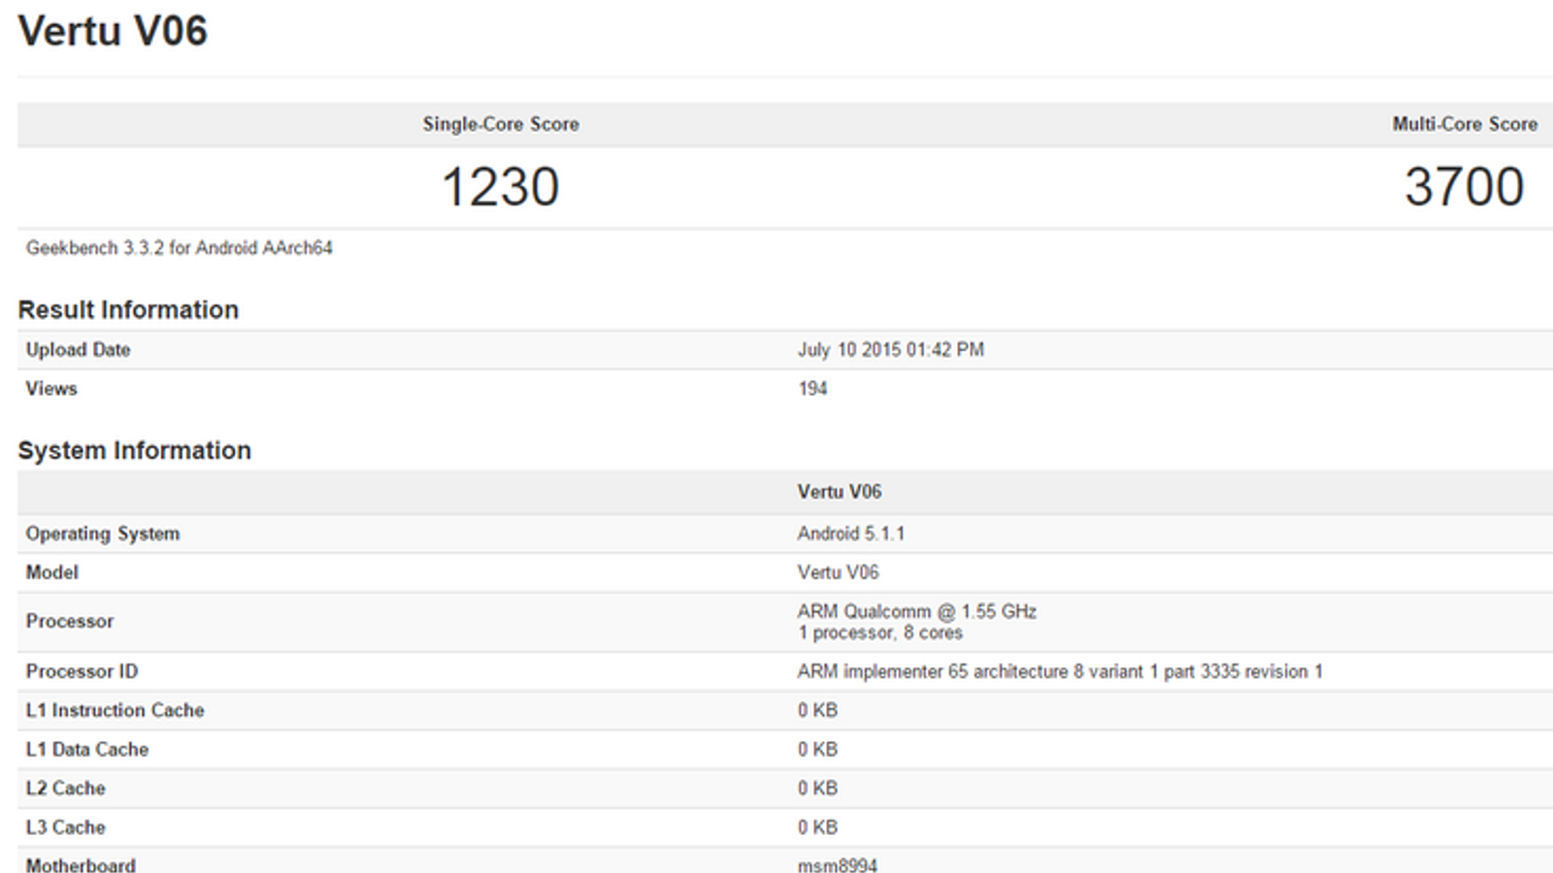
Task: Select the single-core score value 1230
Action: (x=500, y=186)
